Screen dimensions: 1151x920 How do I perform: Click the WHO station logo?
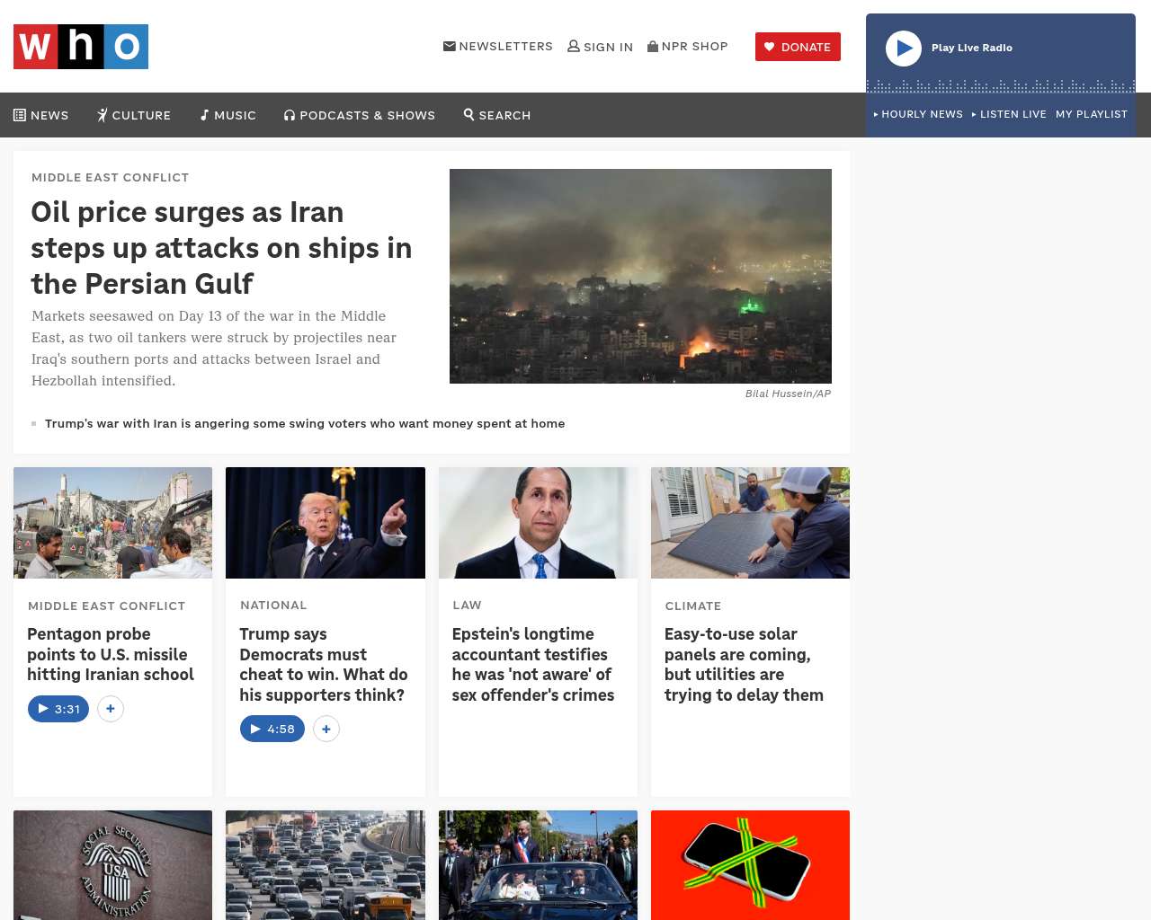pos(81,47)
